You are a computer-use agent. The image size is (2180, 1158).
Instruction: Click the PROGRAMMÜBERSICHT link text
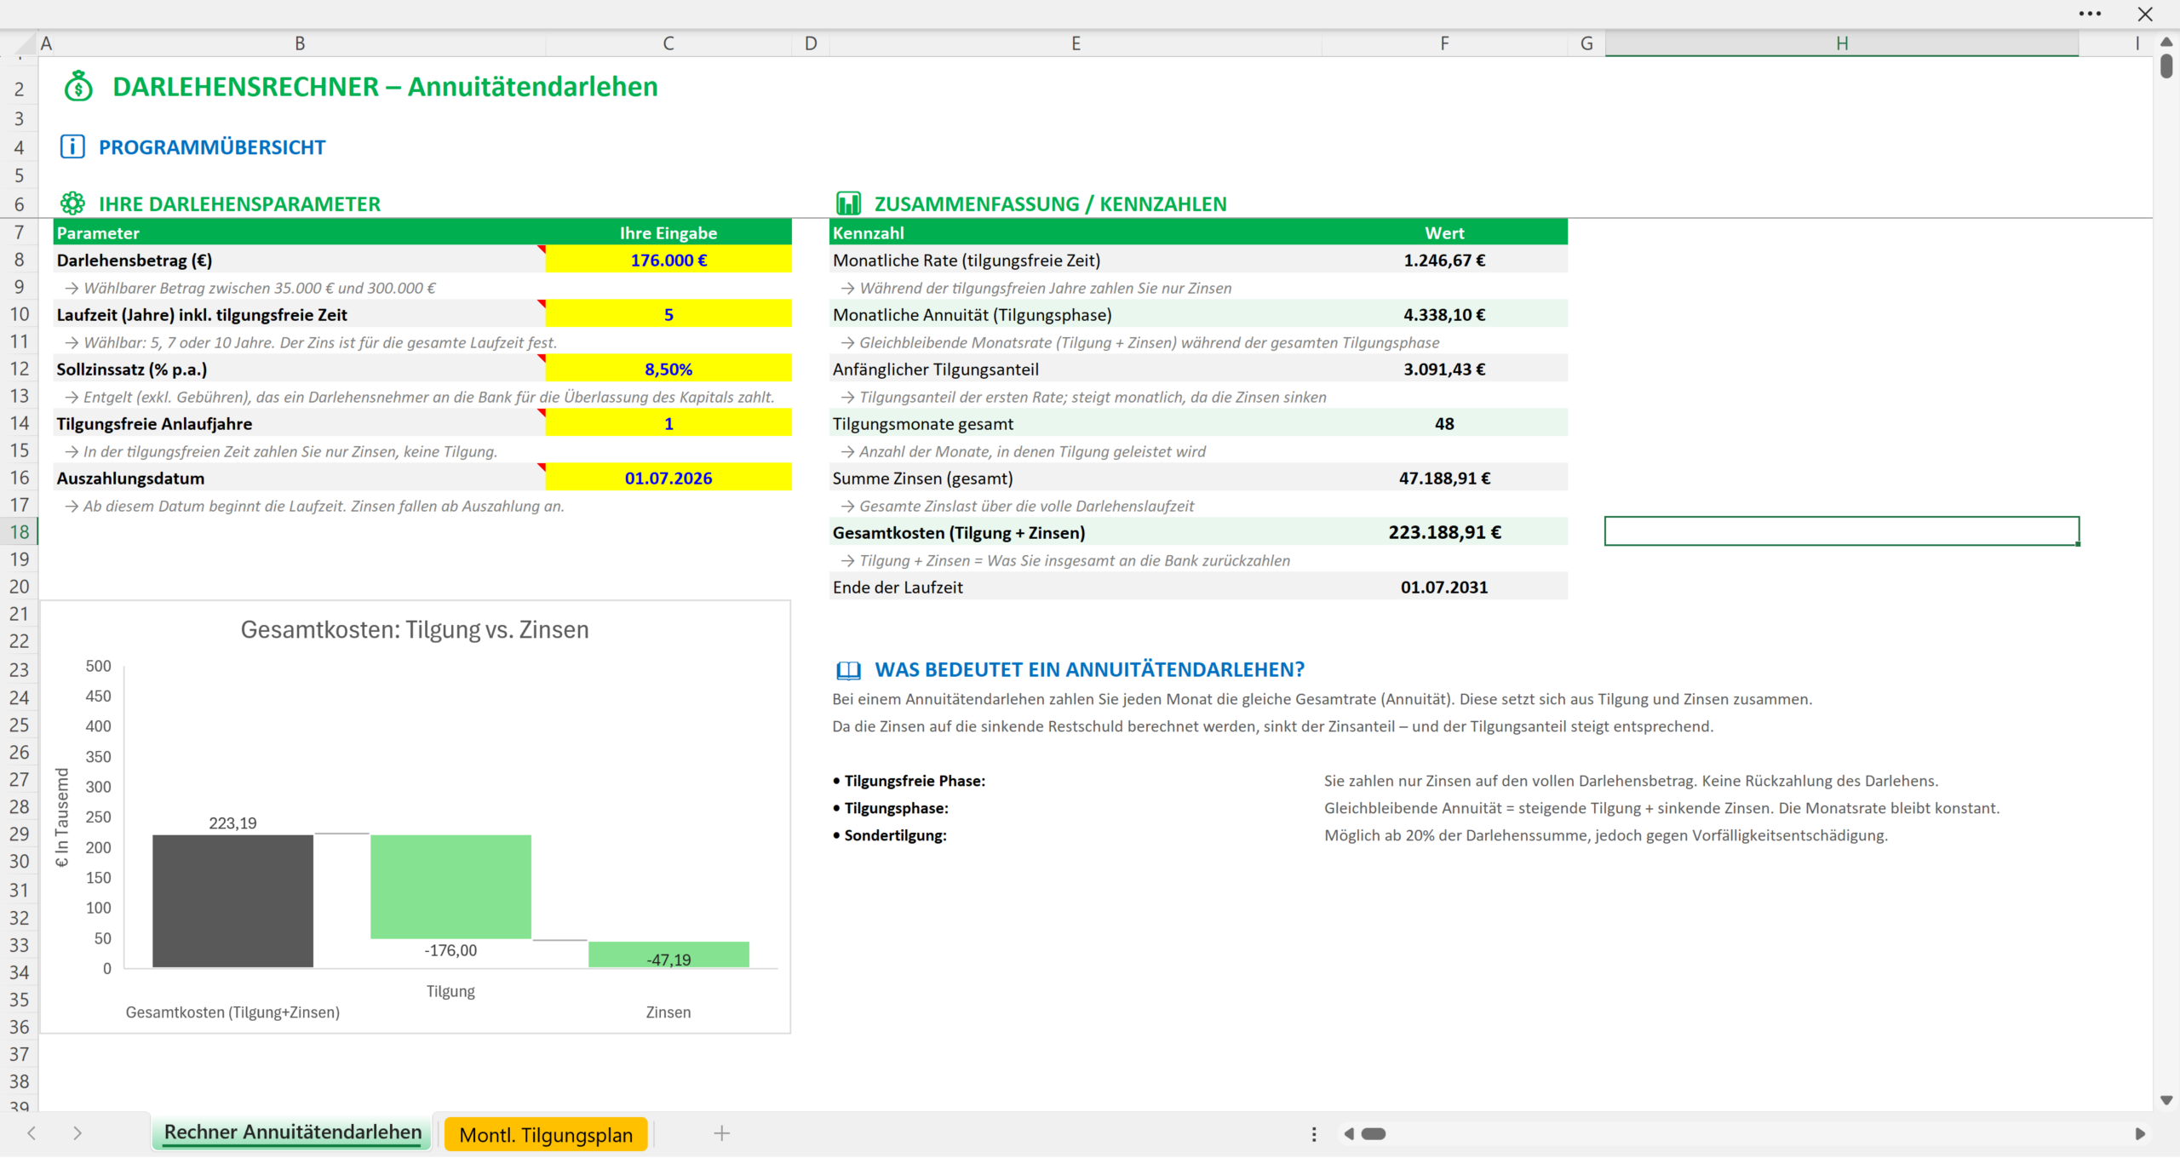(x=212, y=147)
